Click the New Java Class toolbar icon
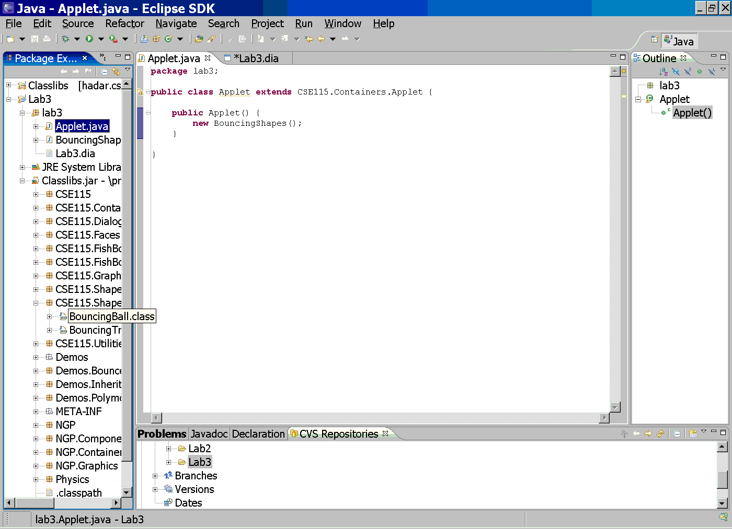This screenshot has width=732, height=529. (168, 39)
